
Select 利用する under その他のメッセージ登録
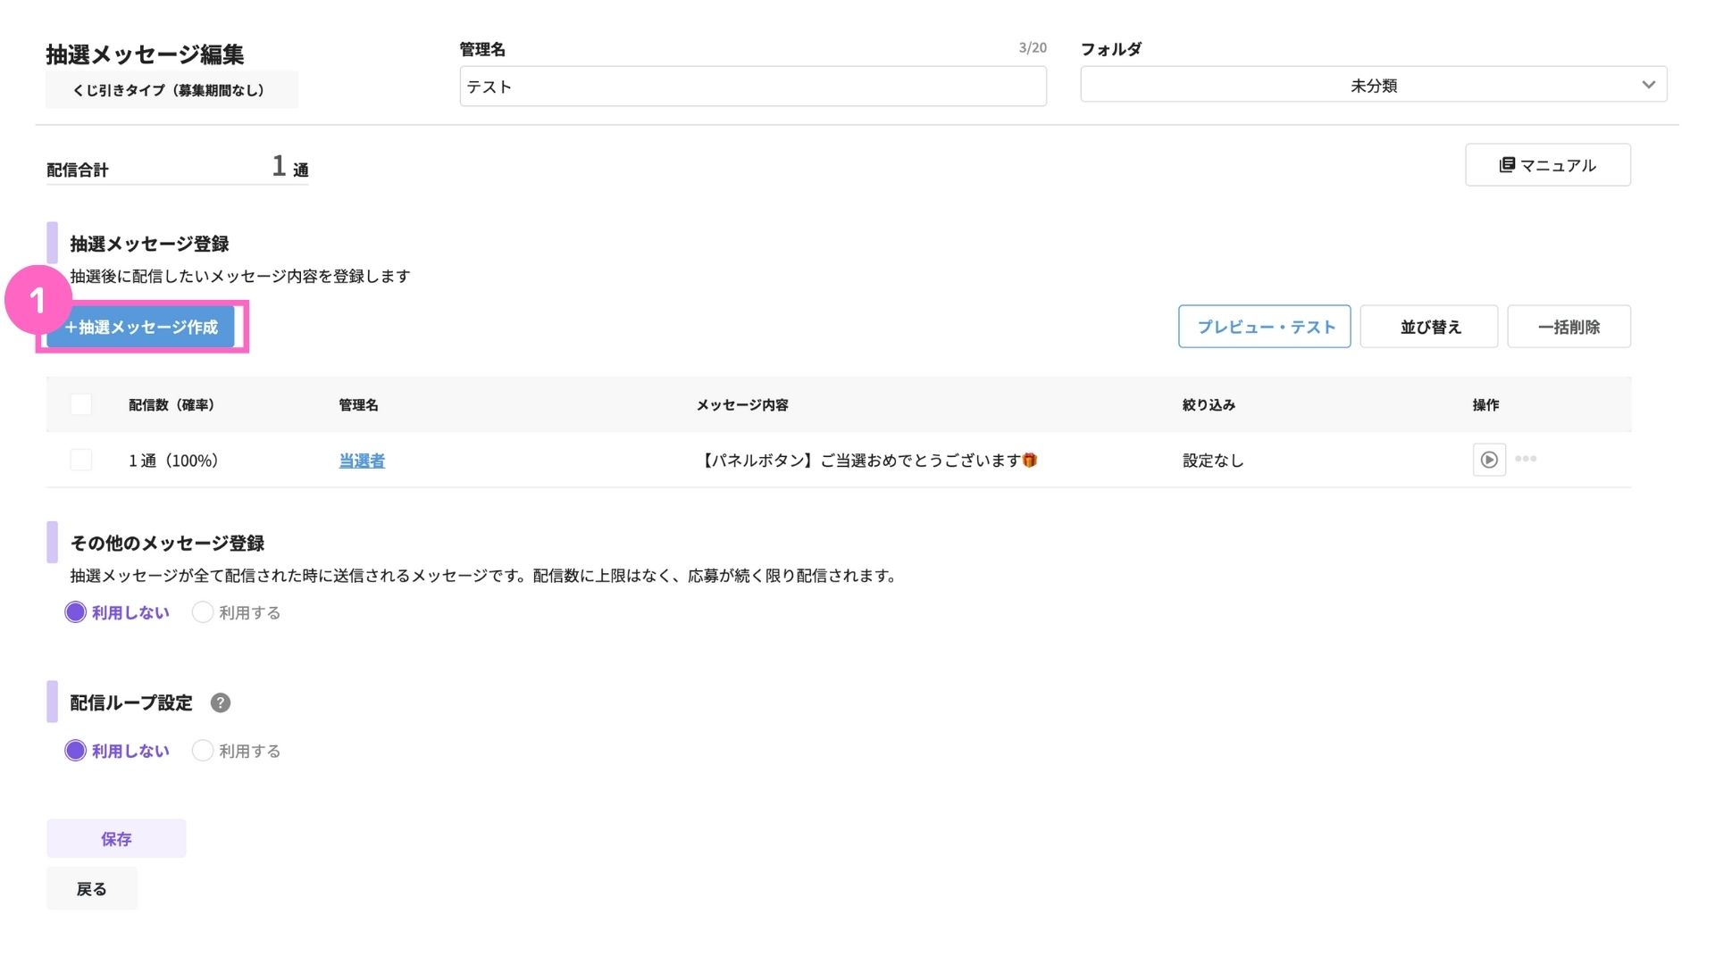pyautogui.click(x=237, y=612)
